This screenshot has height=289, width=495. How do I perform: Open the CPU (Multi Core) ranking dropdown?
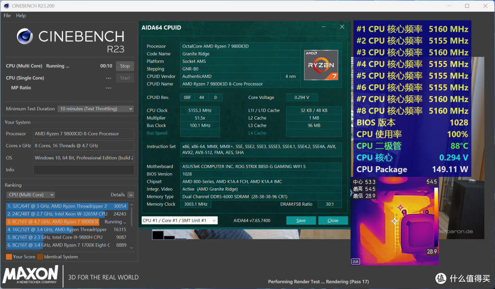31,195
